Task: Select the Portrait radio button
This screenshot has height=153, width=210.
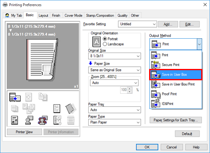Action: click(x=105, y=39)
